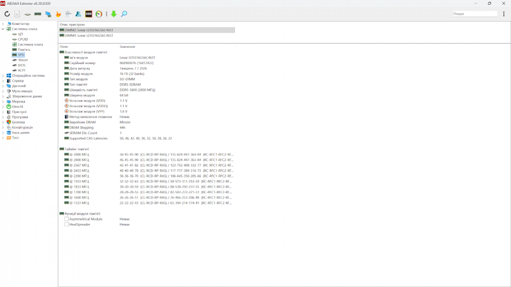Click the Refresh toolbar icon
Screen dimensions: 511x287
pos(7,14)
